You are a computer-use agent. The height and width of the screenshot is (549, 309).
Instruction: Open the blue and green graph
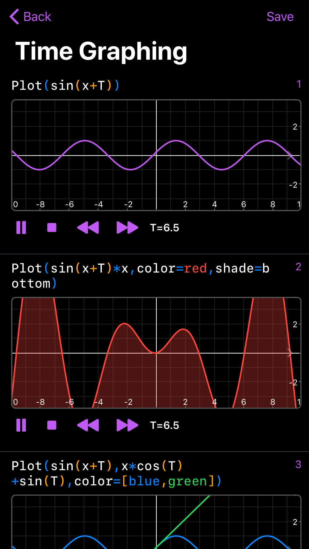[156, 522]
